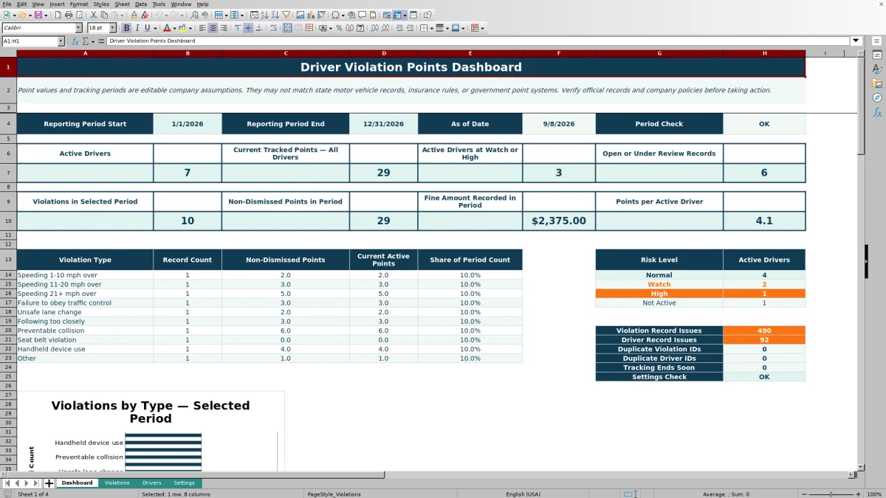Click the Find and Replace icon
Image resolution: width=886 pixels, height=498 pixels.
pos(194,15)
